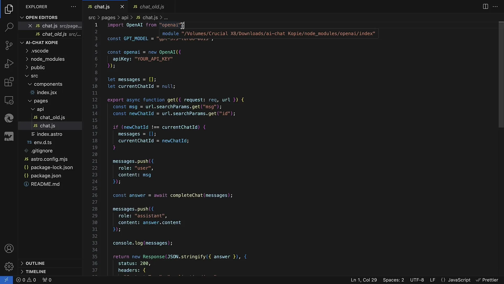This screenshot has width=504, height=284.
Task: Open README.md file
Action: (50, 184)
